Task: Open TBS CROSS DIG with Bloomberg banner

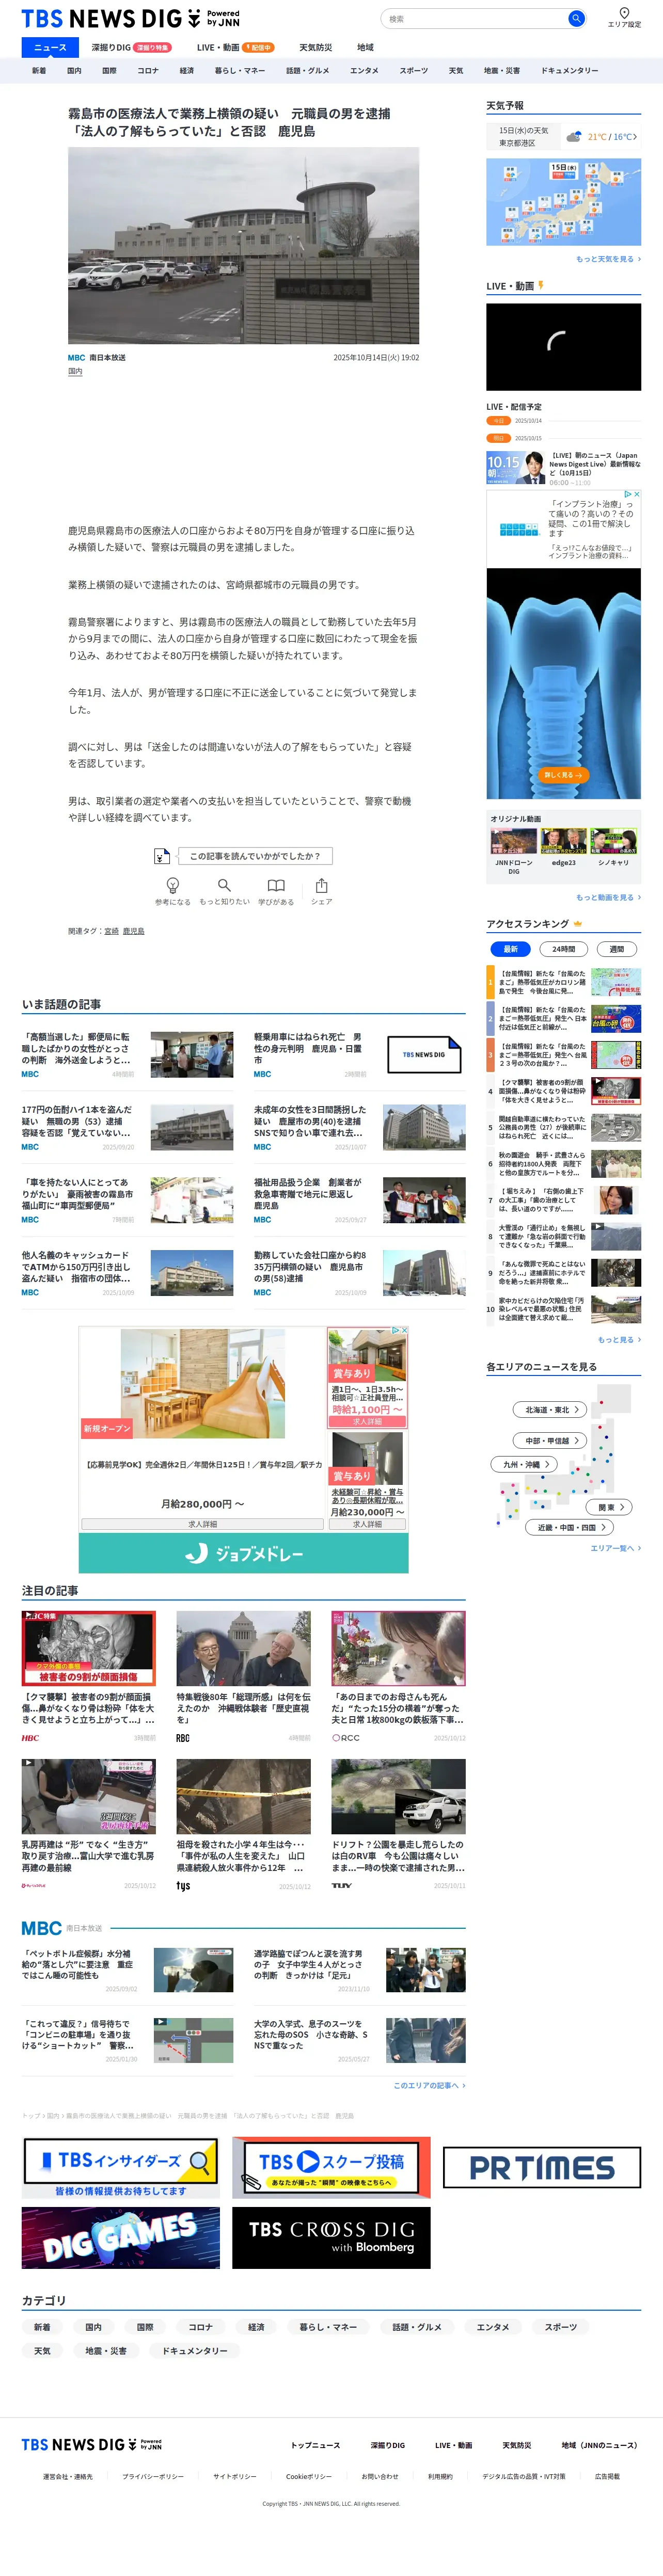Action: (x=331, y=2238)
